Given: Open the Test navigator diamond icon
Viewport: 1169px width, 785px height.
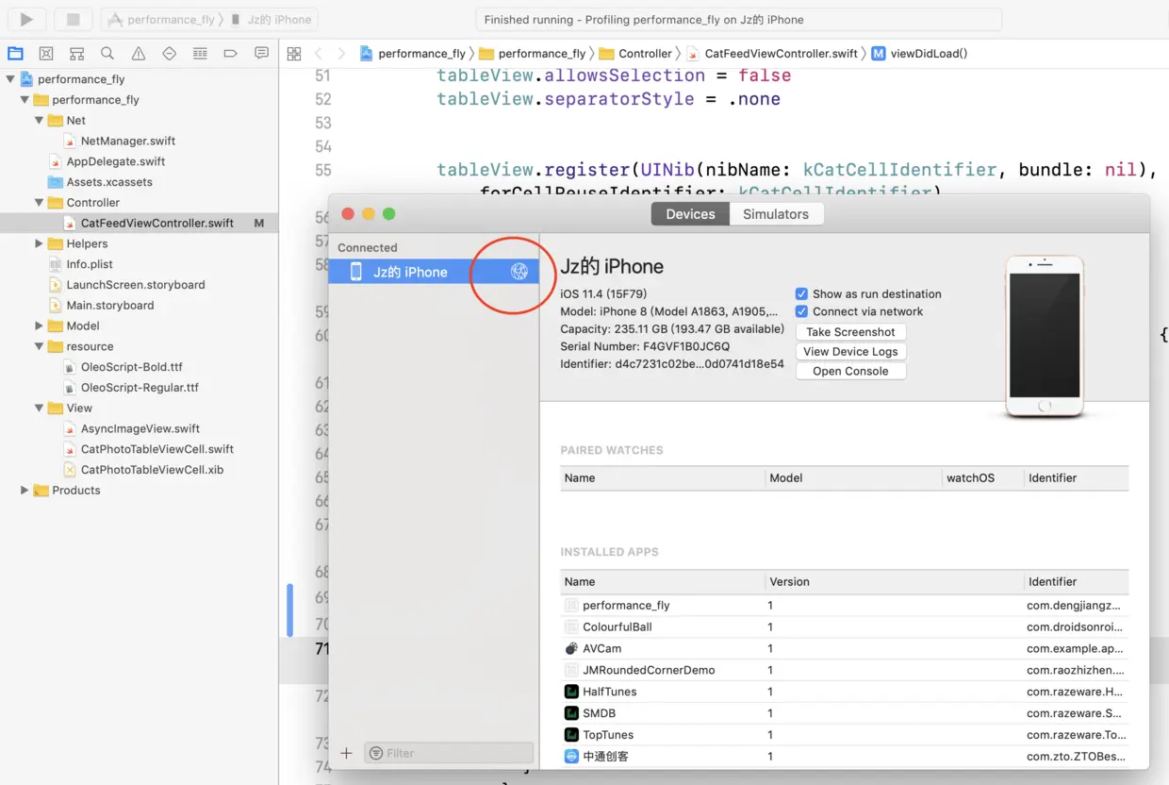Looking at the screenshot, I should pyautogui.click(x=170, y=54).
